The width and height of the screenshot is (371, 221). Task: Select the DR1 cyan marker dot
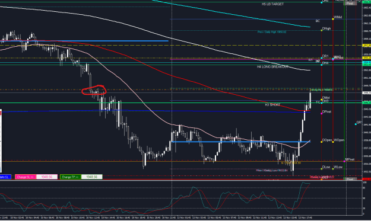[x=322, y=58]
